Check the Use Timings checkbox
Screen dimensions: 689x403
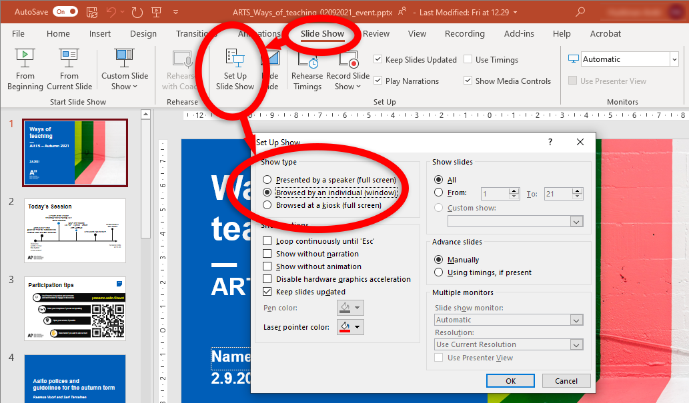point(468,60)
